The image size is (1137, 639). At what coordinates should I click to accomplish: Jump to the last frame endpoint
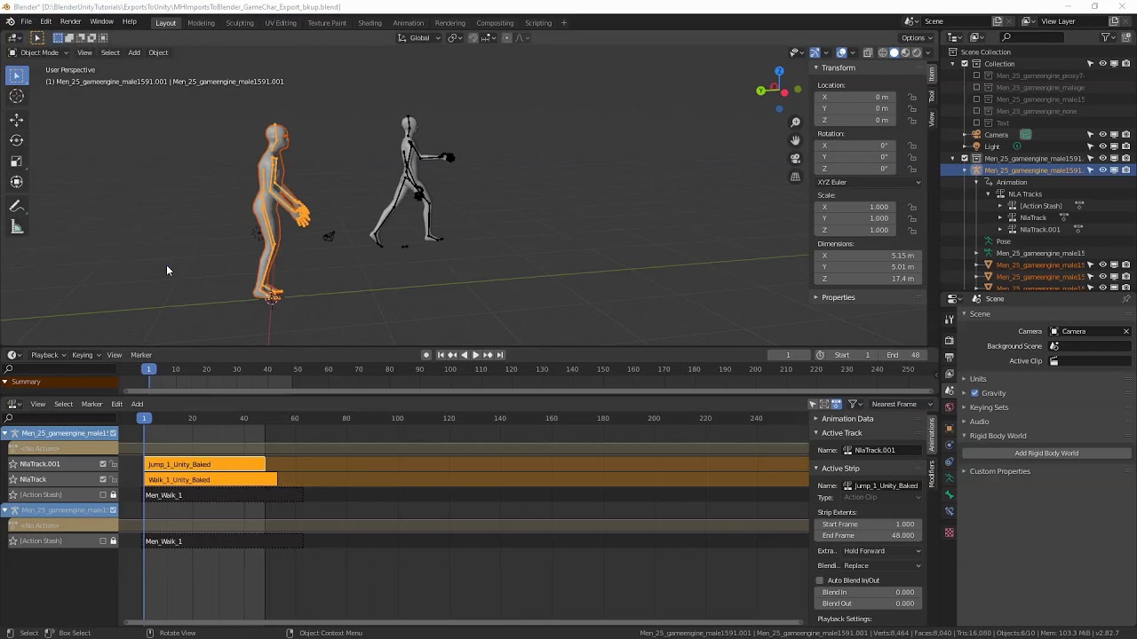(499, 355)
